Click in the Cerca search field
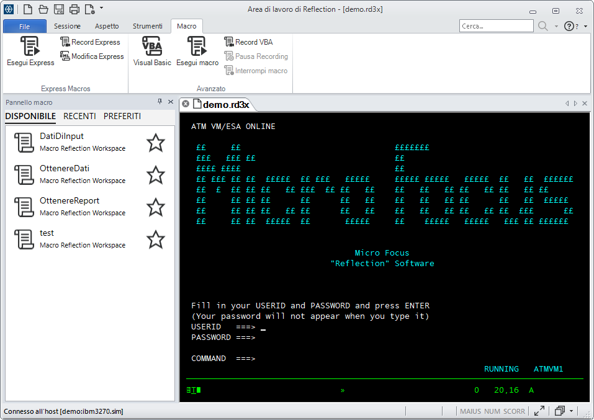 [496, 26]
